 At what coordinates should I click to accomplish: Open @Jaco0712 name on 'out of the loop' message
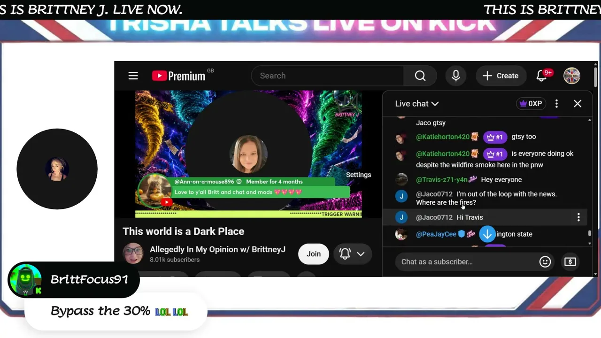click(434, 194)
